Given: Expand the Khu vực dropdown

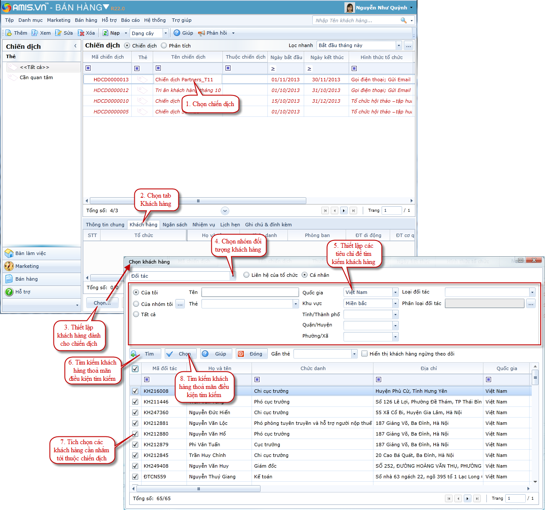Looking at the screenshot, I should [x=395, y=303].
